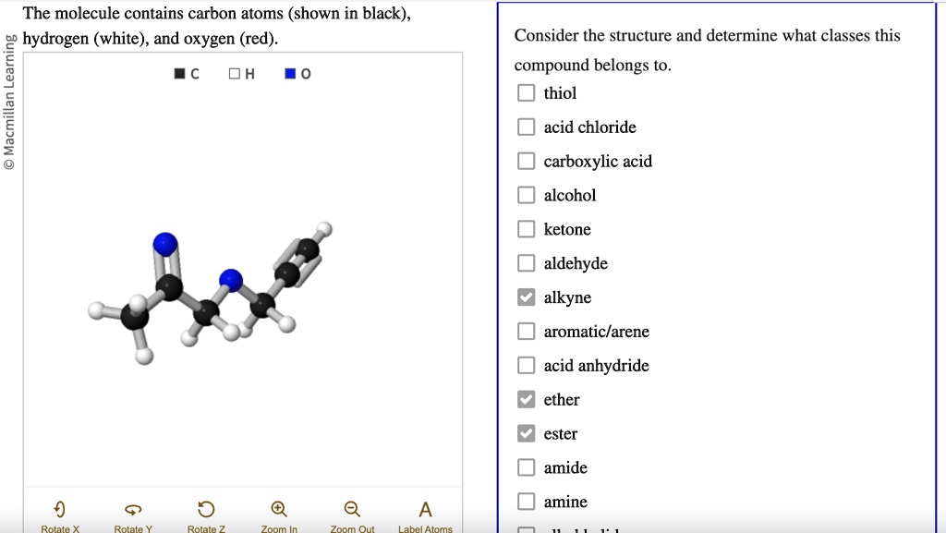Check the aldehyde checkbox

[x=527, y=263]
